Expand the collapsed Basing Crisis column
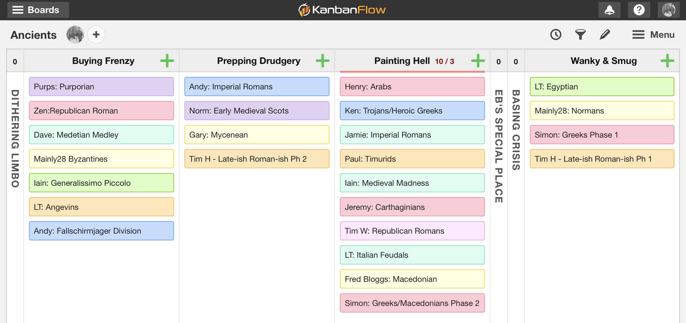The height and width of the screenshot is (323, 686). coord(516,130)
